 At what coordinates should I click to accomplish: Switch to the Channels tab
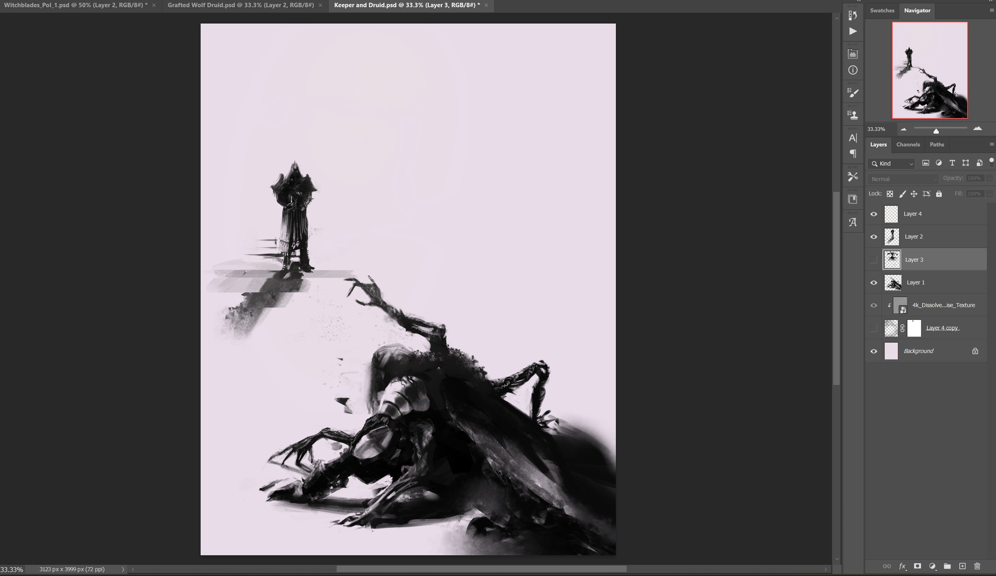point(908,144)
